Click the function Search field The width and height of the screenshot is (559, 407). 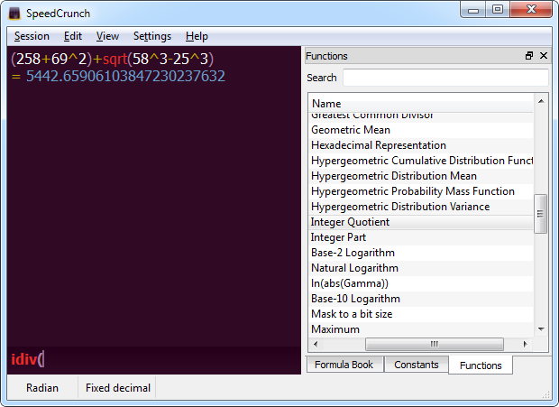coord(445,78)
